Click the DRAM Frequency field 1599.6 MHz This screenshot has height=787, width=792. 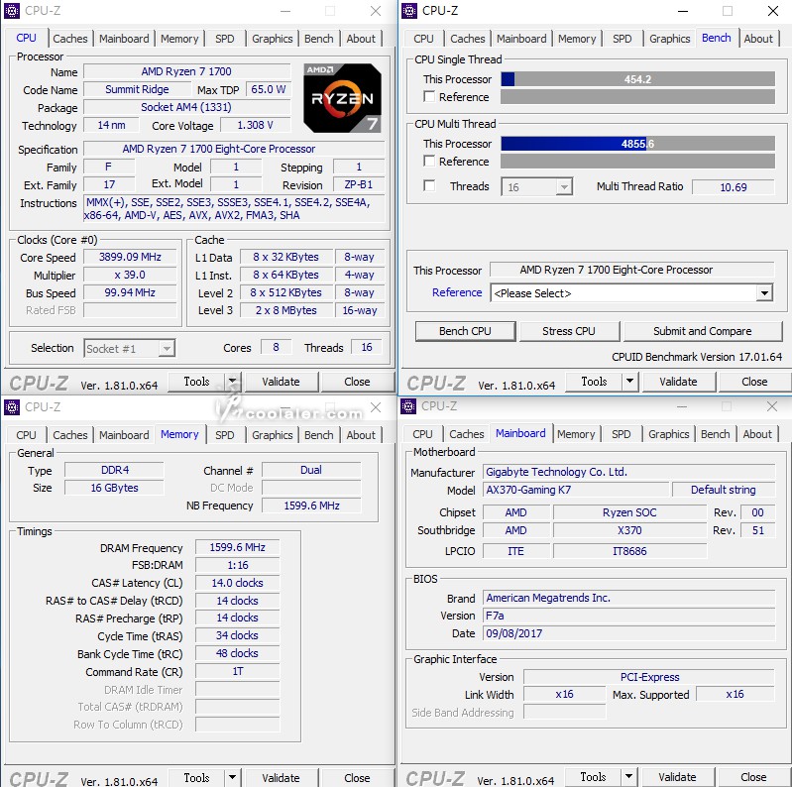click(x=237, y=547)
